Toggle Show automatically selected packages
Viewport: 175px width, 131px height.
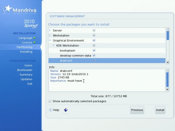click(x=50, y=101)
